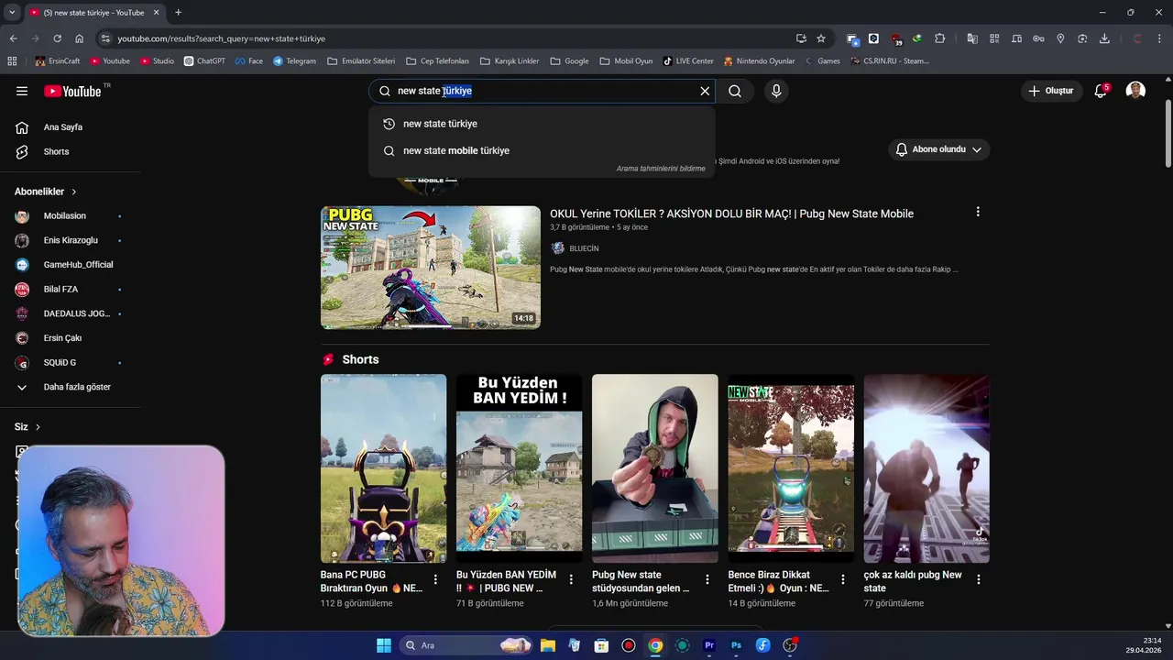Open the browser home button
The width and height of the screenshot is (1173, 660).
[x=79, y=38]
